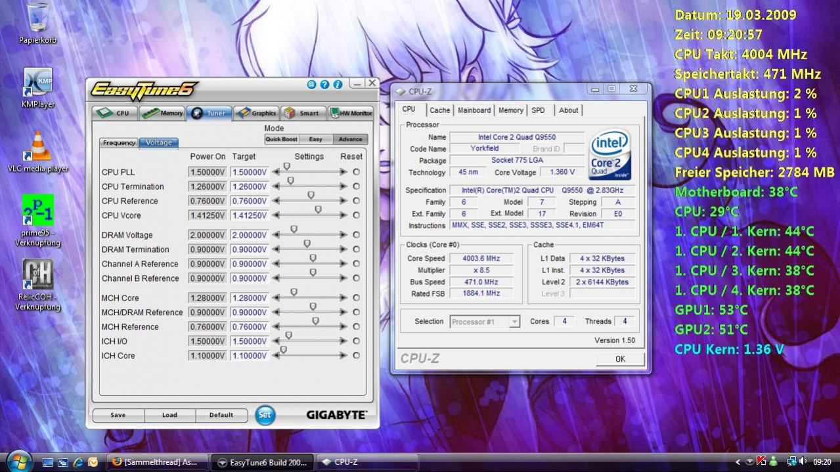
Task: Open the Processor #1 selection dropdown
Action: pos(485,322)
